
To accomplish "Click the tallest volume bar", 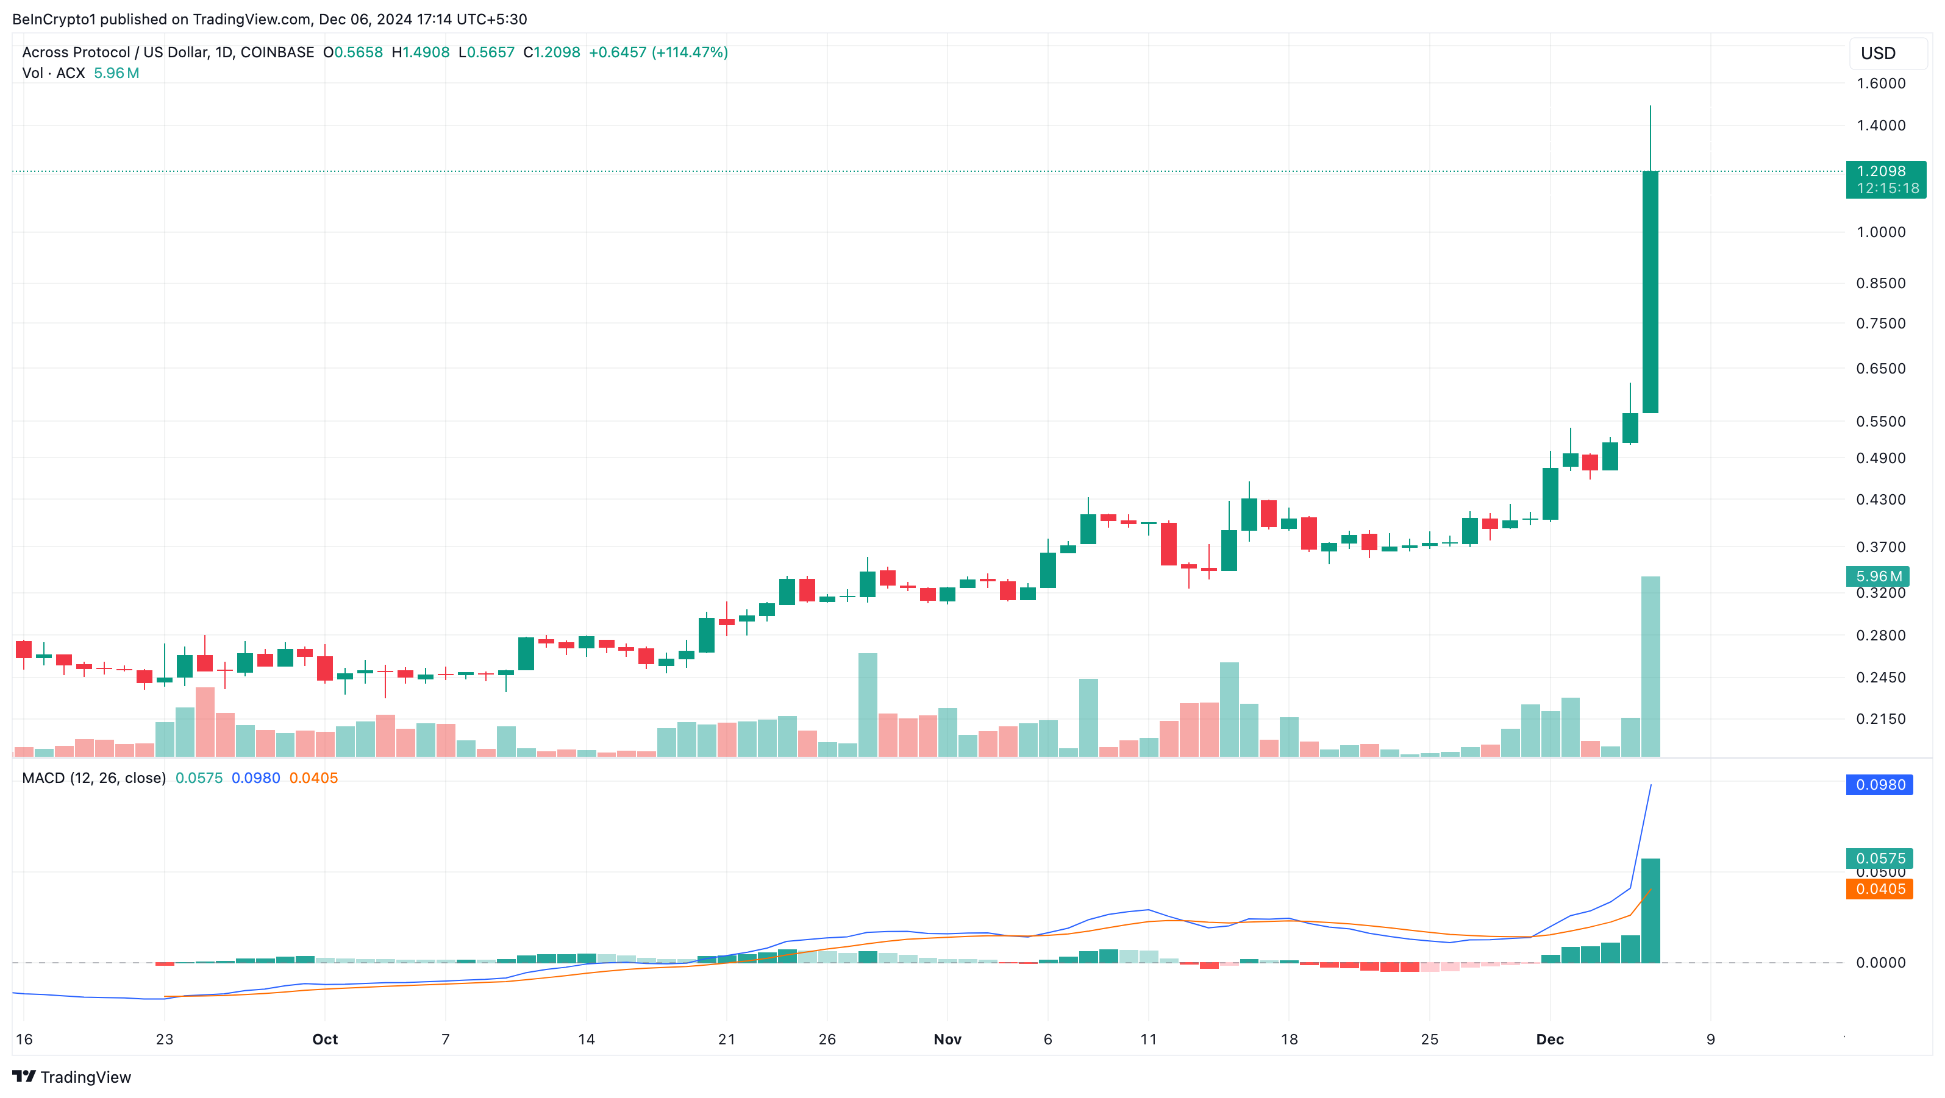I will click(1650, 667).
